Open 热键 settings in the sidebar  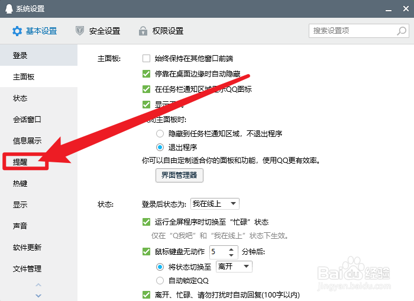(x=39, y=183)
